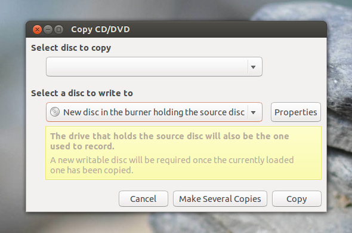This screenshot has height=233, width=352.
Task: Click the empty source disc selection field
Action: tap(154, 67)
